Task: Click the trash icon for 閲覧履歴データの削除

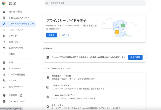Action: tap(48, 77)
